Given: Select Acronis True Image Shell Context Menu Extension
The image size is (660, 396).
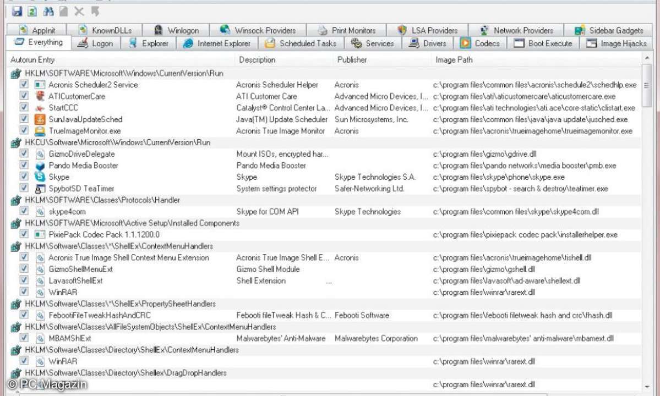Looking at the screenshot, I should [x=129, y=258].
